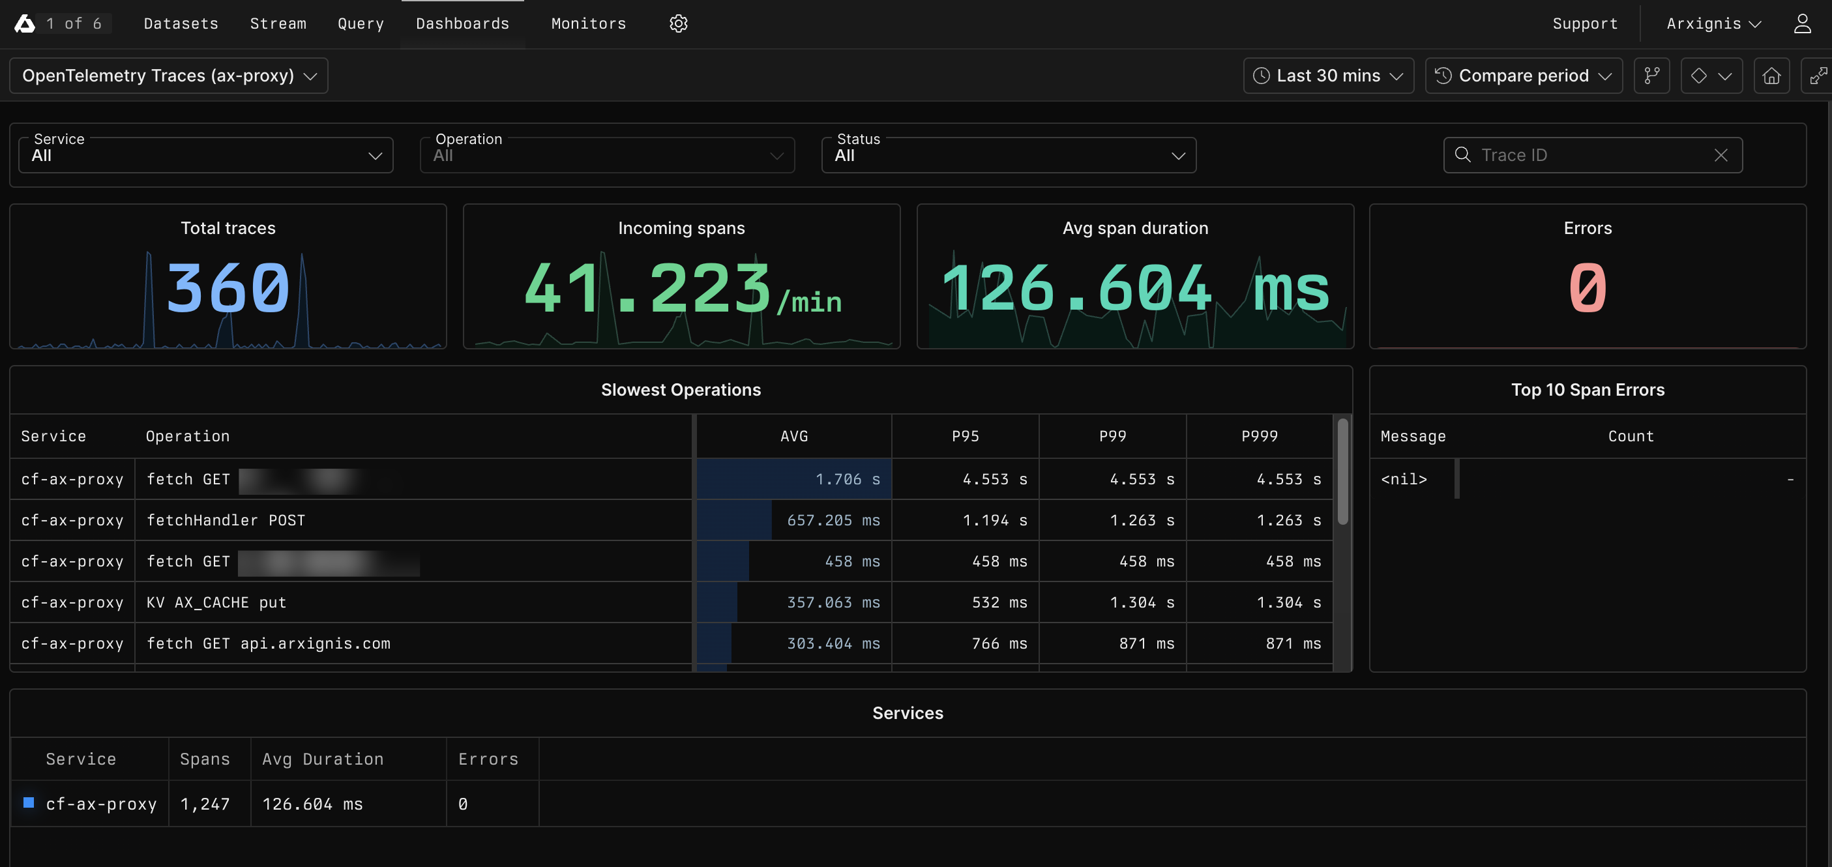Click the magnifier icon in Trace ID box

tap(1463, 154)
